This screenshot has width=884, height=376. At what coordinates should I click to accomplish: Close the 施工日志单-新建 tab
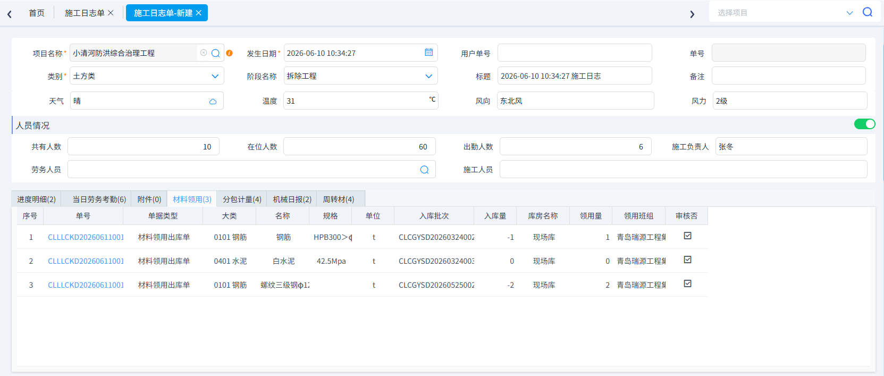point(199,13)
